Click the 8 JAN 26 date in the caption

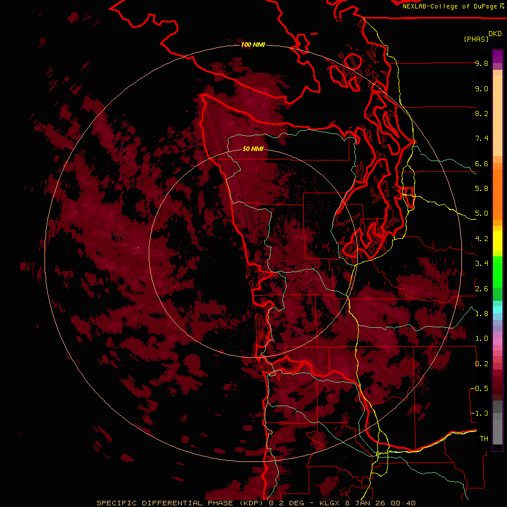click(366, 503)
